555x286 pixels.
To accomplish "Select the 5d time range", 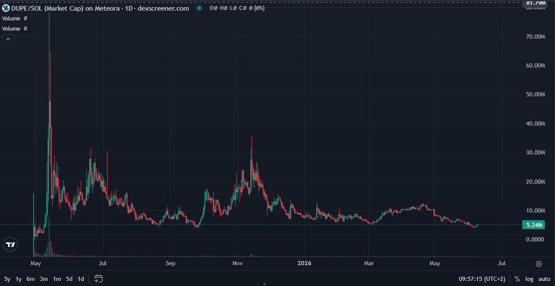I will coord(69,279).
